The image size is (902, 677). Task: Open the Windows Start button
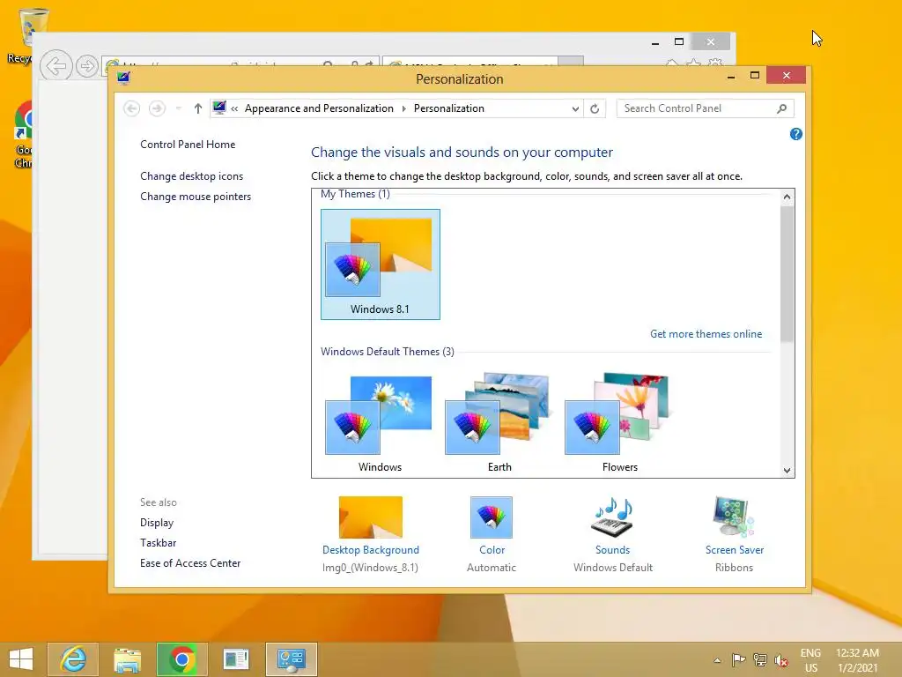click(21, 659)
